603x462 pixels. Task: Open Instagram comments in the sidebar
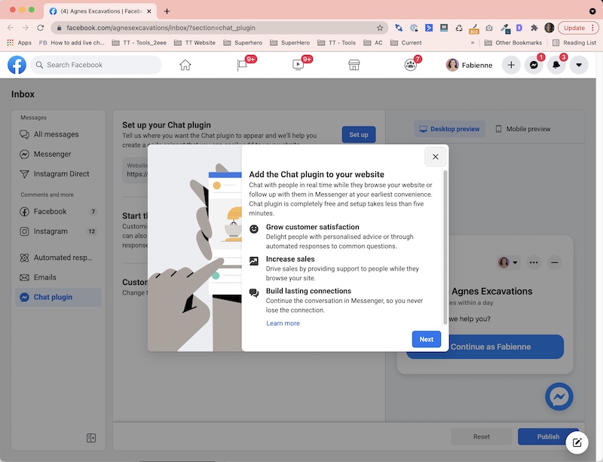click(58, 231)
